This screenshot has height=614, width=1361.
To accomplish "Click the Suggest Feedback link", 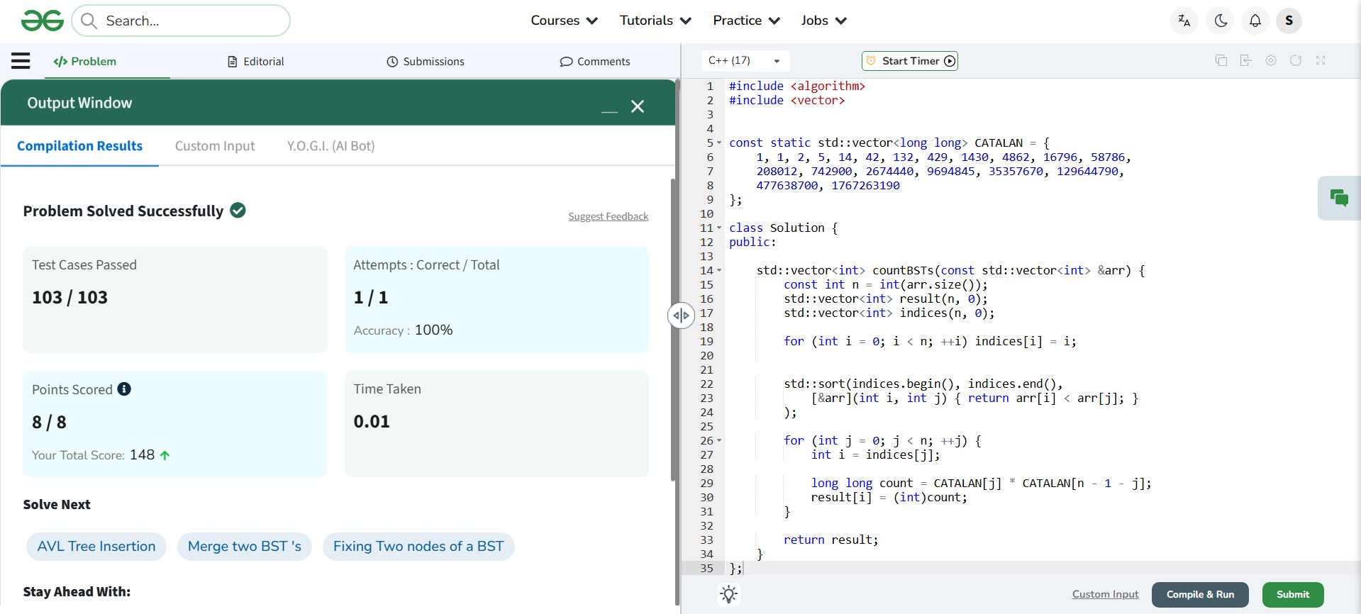I will tap(608, 216).
